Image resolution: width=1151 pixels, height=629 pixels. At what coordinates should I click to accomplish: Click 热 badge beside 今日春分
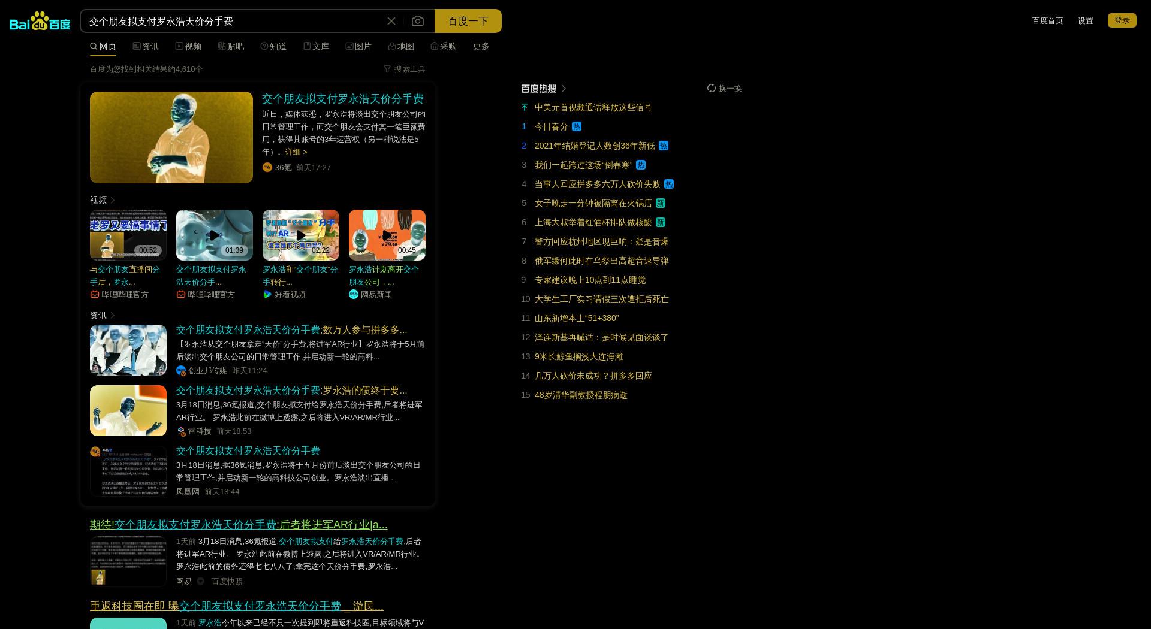pyautogui.click(x=577, y=126)
